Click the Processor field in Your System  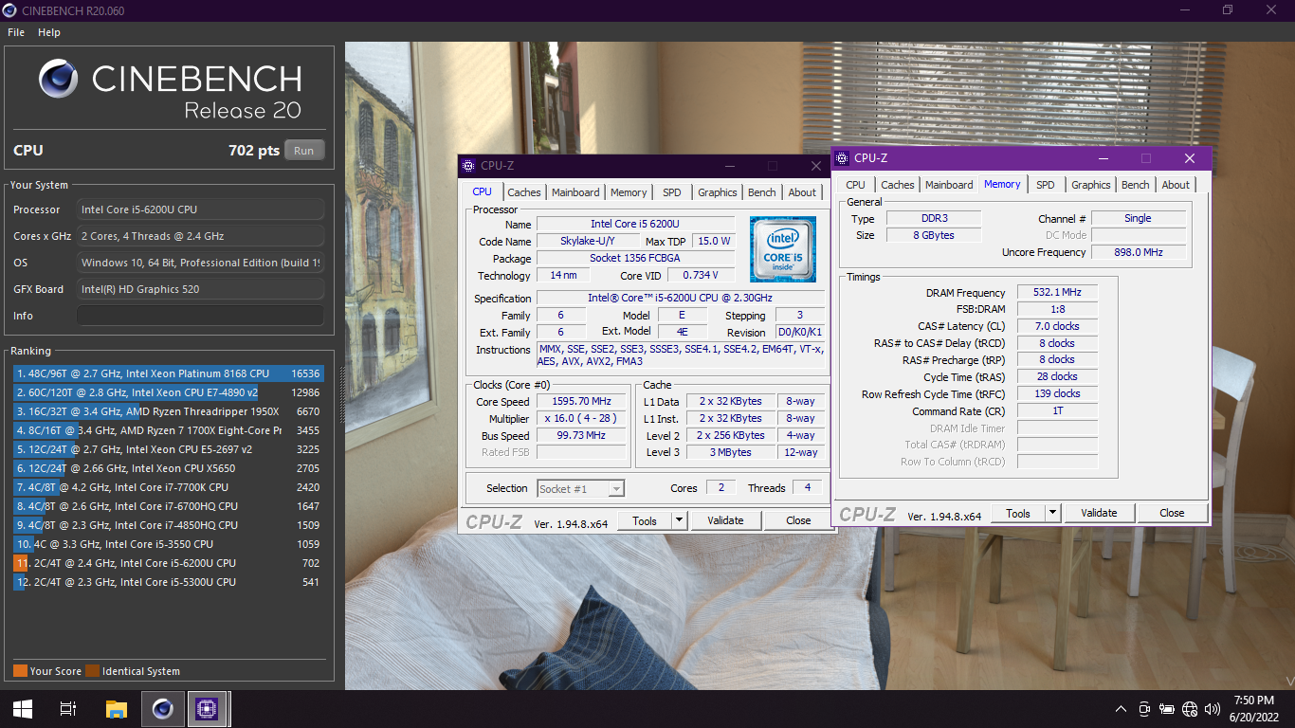click(x=200, y=209)
